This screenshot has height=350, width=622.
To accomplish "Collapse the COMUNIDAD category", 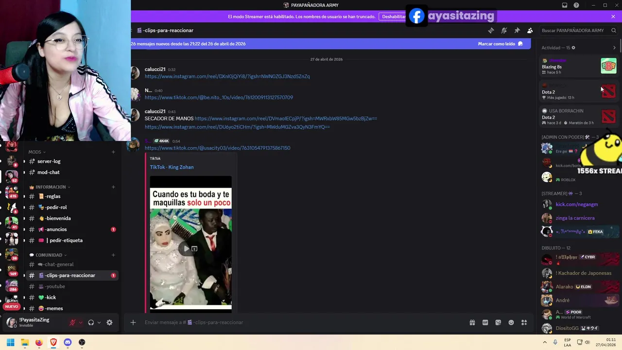I will (x=48, y=255).
